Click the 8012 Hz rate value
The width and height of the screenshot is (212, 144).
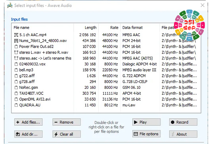pos(111,105)
